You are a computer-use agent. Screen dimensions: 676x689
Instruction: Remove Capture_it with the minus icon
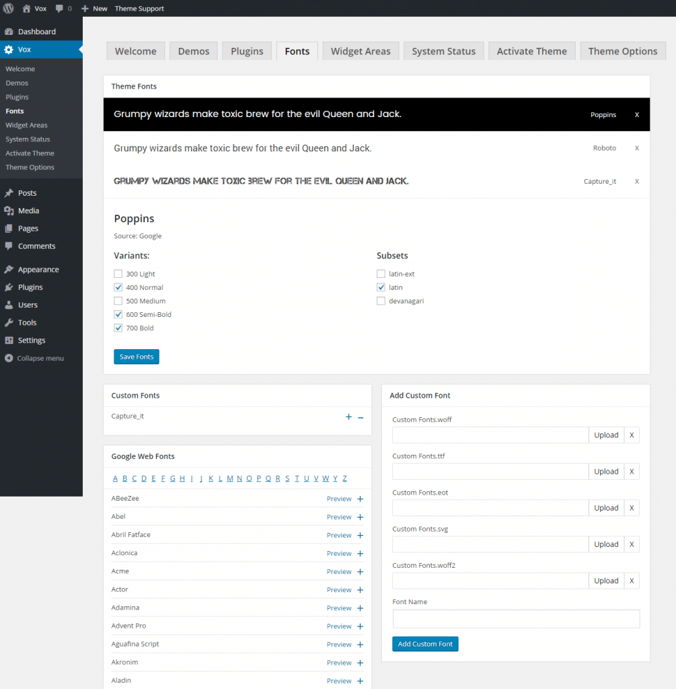coord(361,417)
